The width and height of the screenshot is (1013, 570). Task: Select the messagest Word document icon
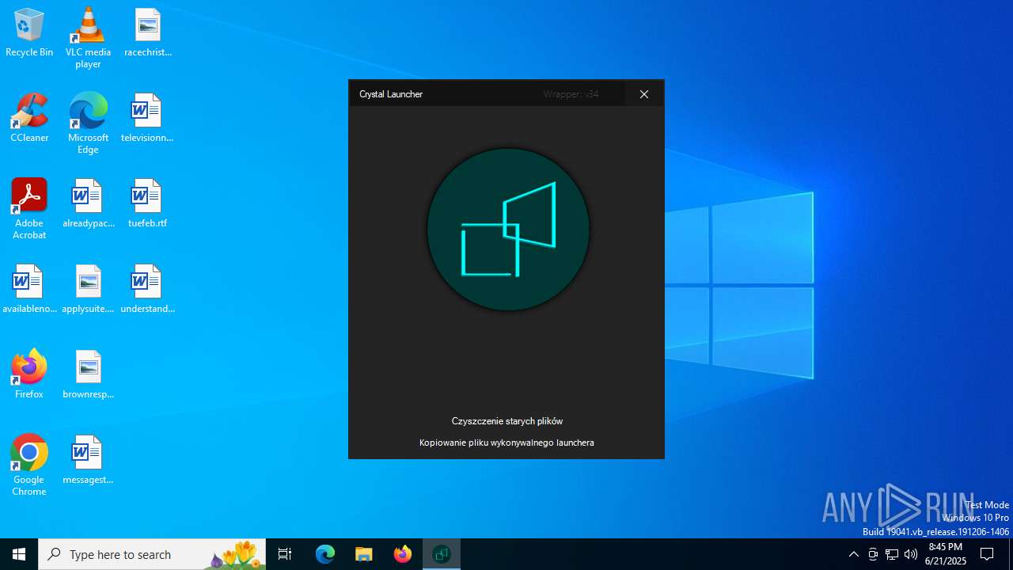tap(88, 461)
